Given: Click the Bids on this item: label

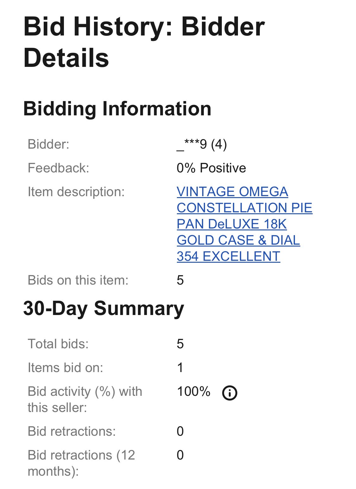Looking at the screenshot, I should pyautogui.click(x=78, y=280).
